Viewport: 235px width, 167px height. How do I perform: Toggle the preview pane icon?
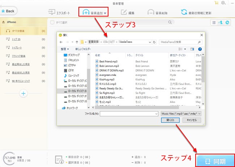[192, 49]
